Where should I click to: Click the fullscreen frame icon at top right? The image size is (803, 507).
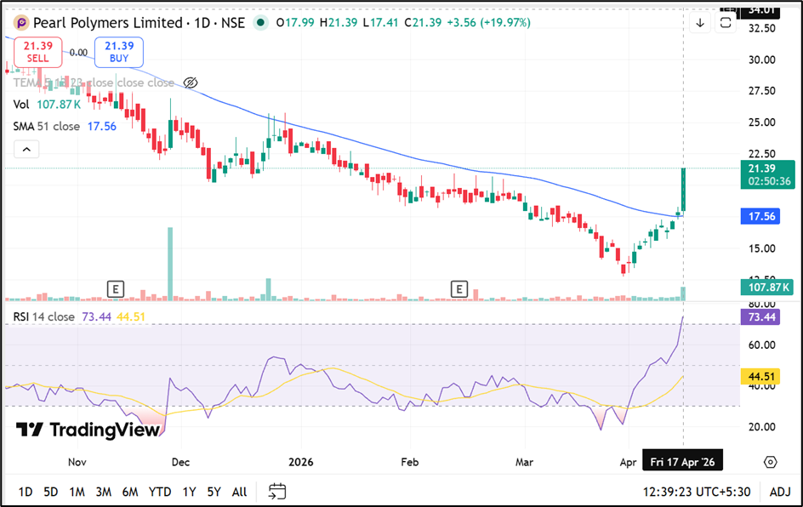[726, 23]
